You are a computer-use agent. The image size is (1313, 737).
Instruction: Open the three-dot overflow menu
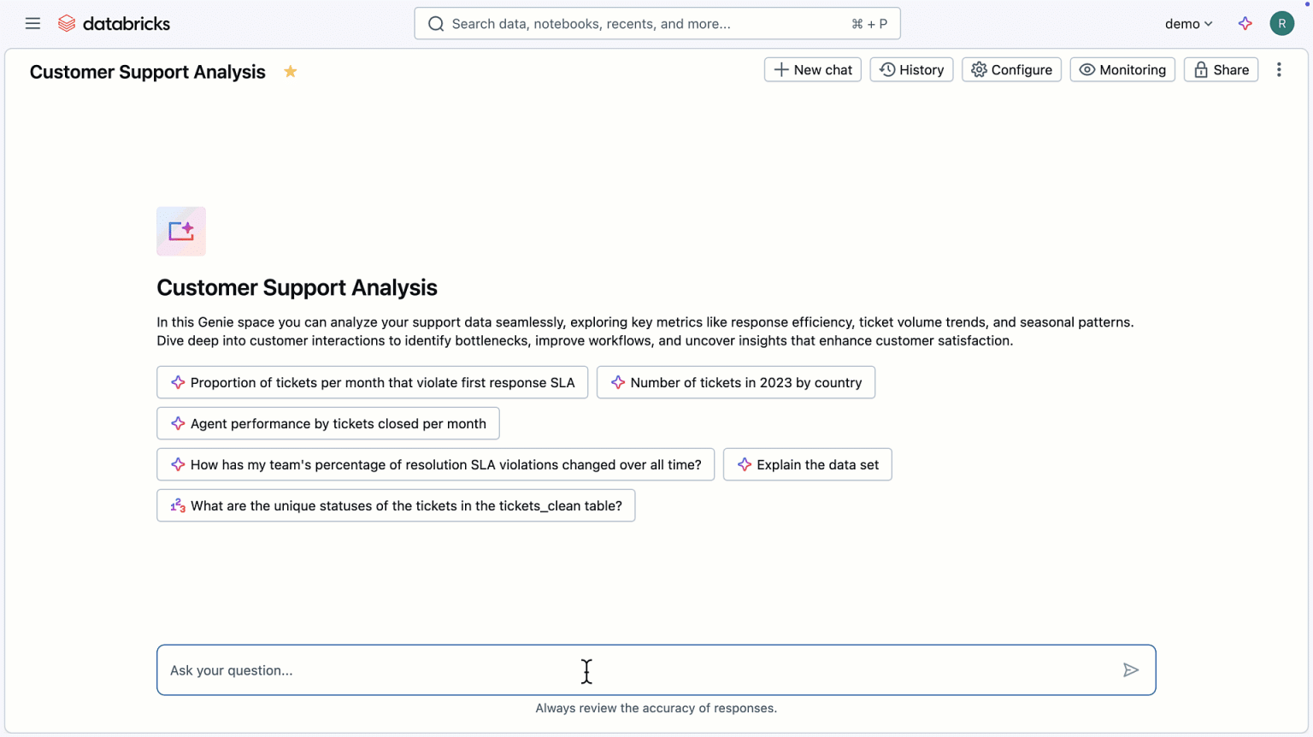[1279, 69]
